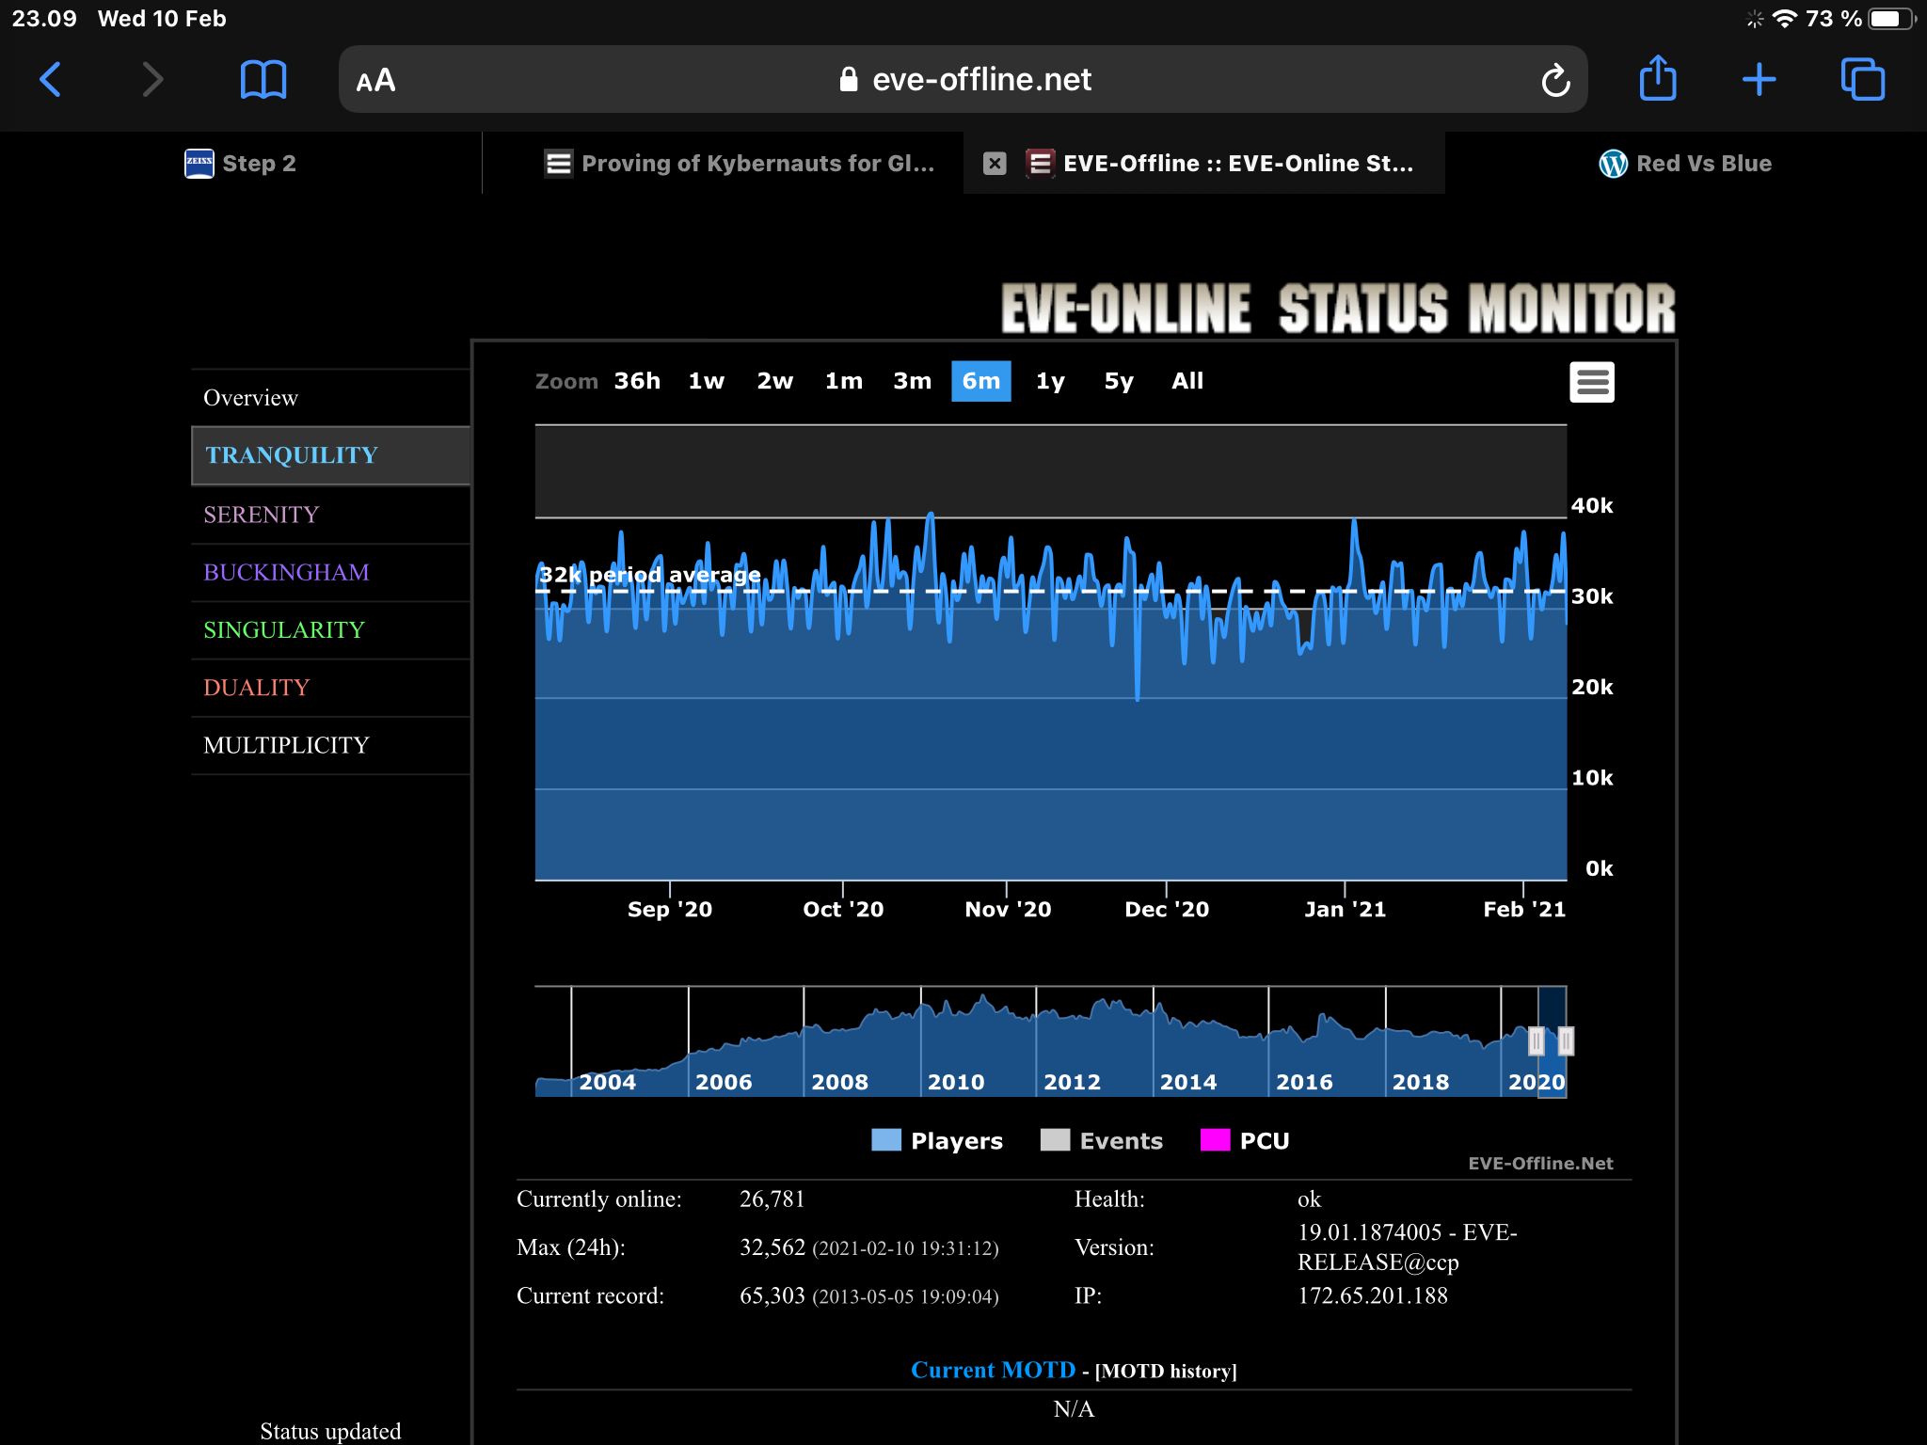Reload the page with refresh icon
This screenshot has height=1445, width=1927.
[x=1554, y=80]
